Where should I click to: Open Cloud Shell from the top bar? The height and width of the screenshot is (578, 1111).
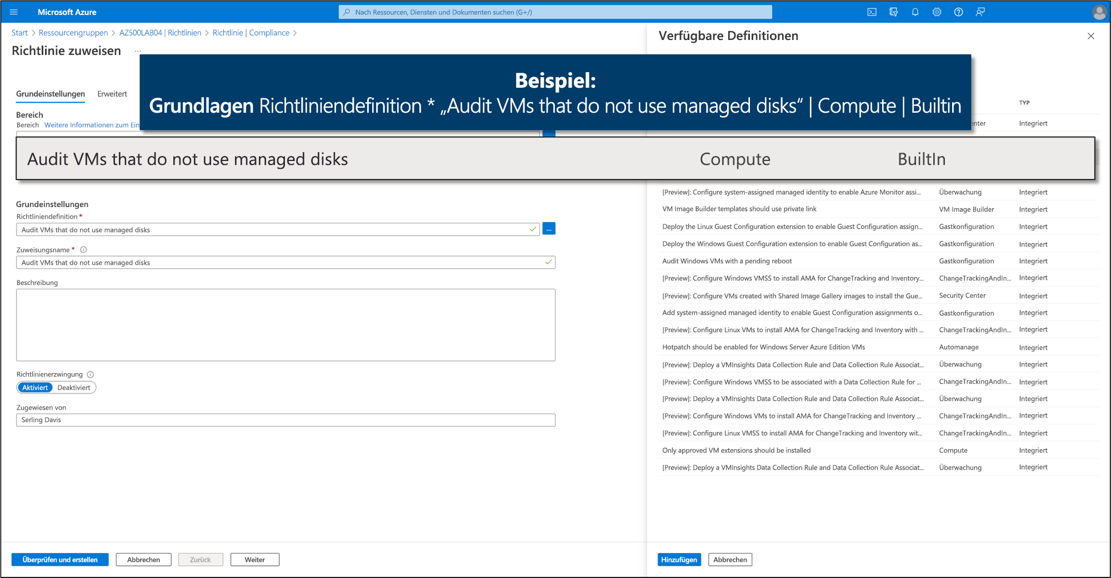coord(872,12)
